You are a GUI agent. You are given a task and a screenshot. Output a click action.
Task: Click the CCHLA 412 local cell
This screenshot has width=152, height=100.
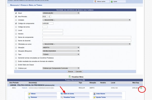click(114, 88)
